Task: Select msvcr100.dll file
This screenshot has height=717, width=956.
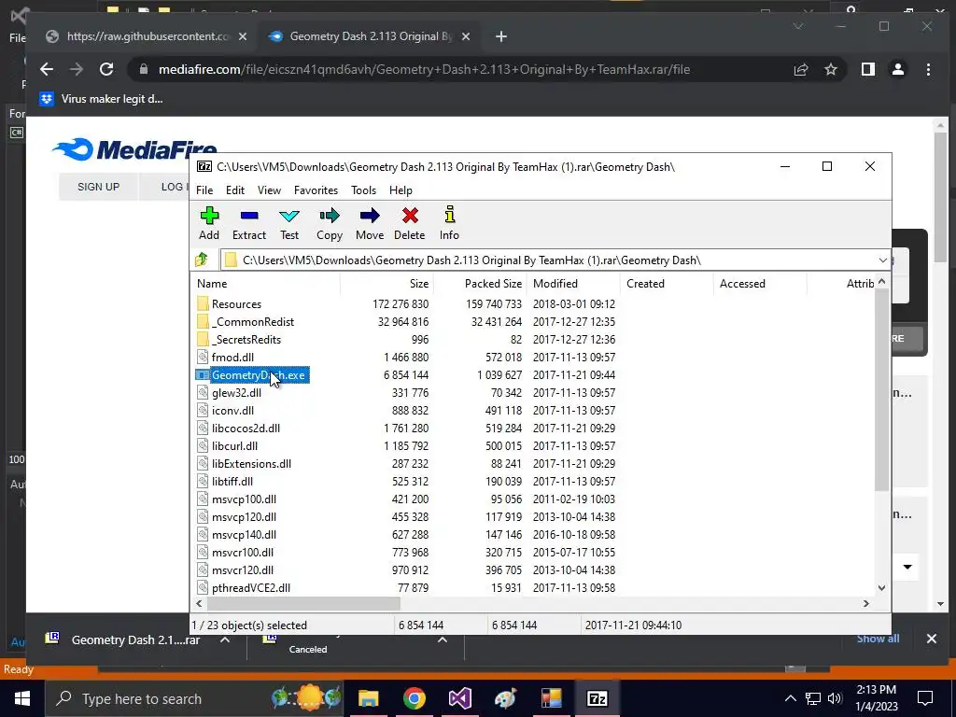Action: pos(242,553)
